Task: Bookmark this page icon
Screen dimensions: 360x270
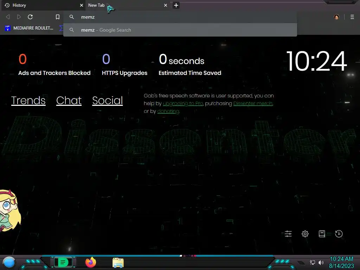Action: [x=57, y=17]
